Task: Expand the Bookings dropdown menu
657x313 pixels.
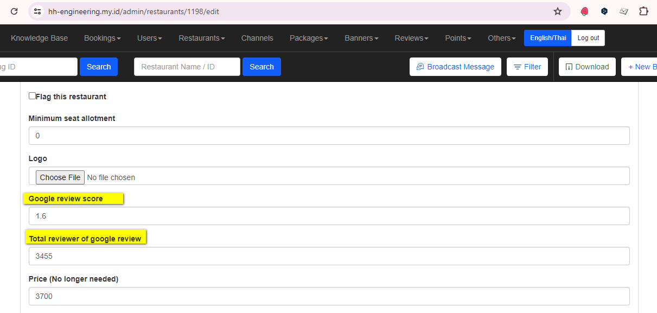Action: tap(102, 38)
